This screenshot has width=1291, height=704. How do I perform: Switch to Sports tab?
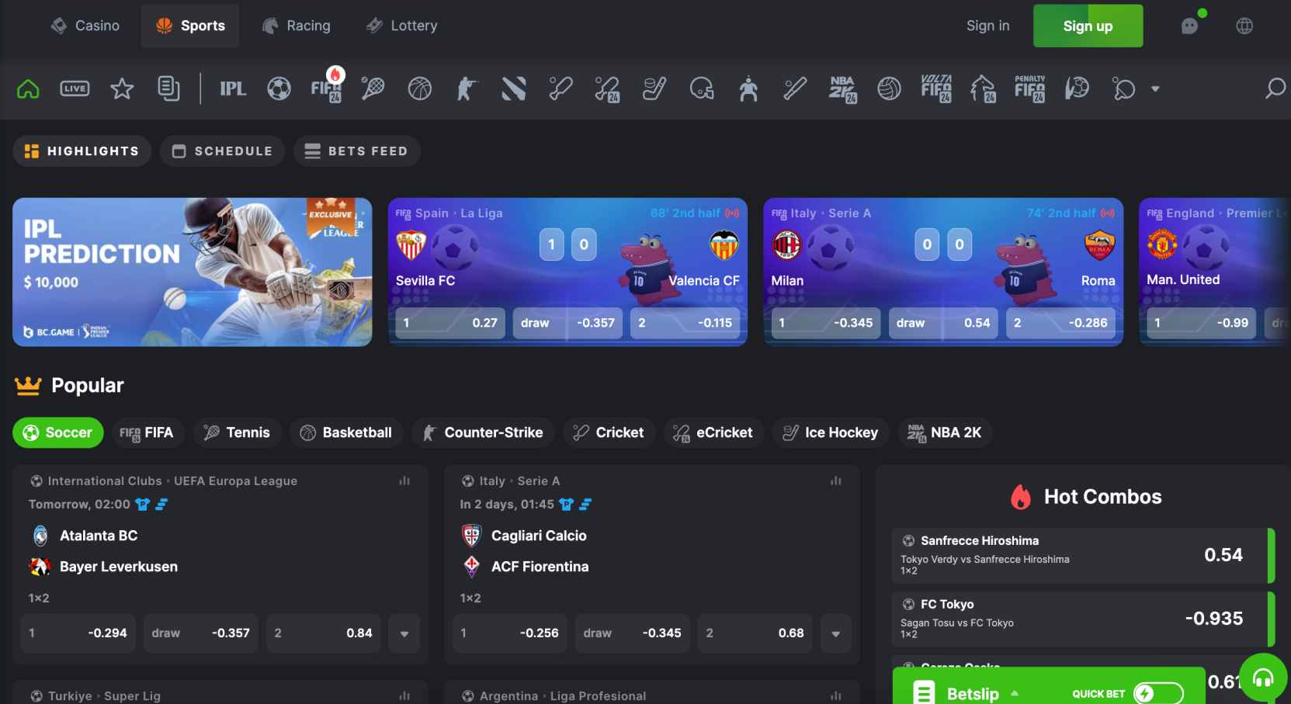click(191, 26)
